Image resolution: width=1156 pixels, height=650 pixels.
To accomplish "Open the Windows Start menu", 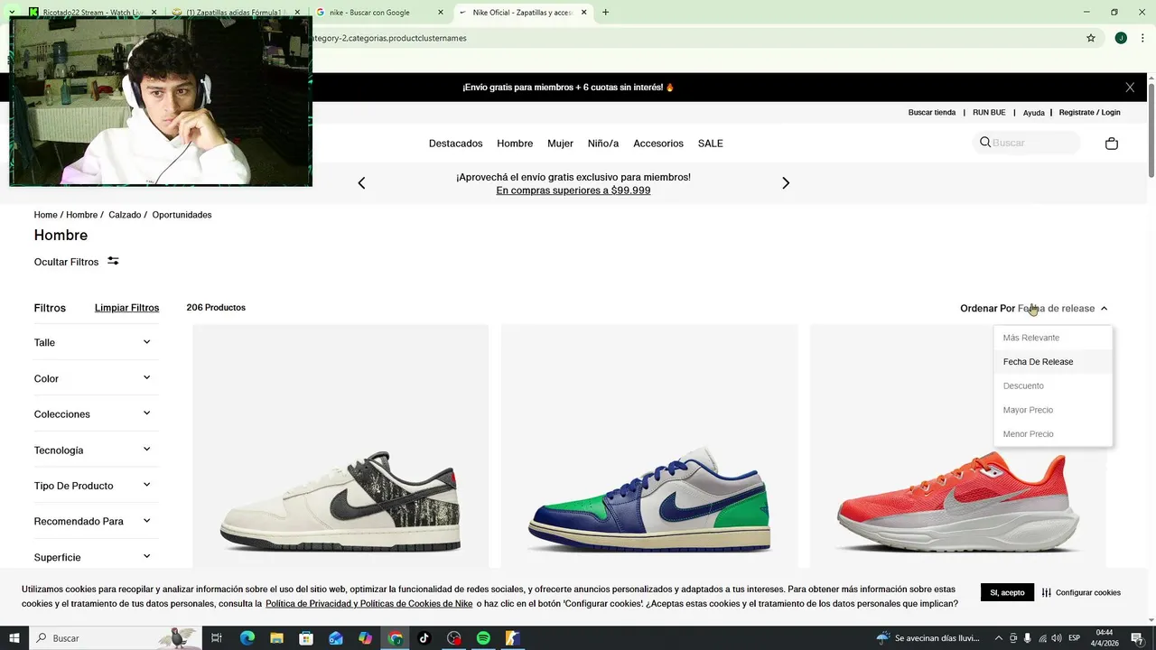I will [x=14, y=638].
